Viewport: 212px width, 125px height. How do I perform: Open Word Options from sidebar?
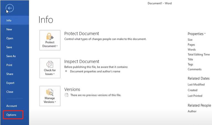click(13, 115)
